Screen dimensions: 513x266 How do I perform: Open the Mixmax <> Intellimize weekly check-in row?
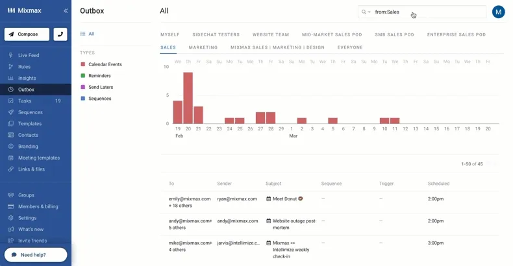coord(329,250)
